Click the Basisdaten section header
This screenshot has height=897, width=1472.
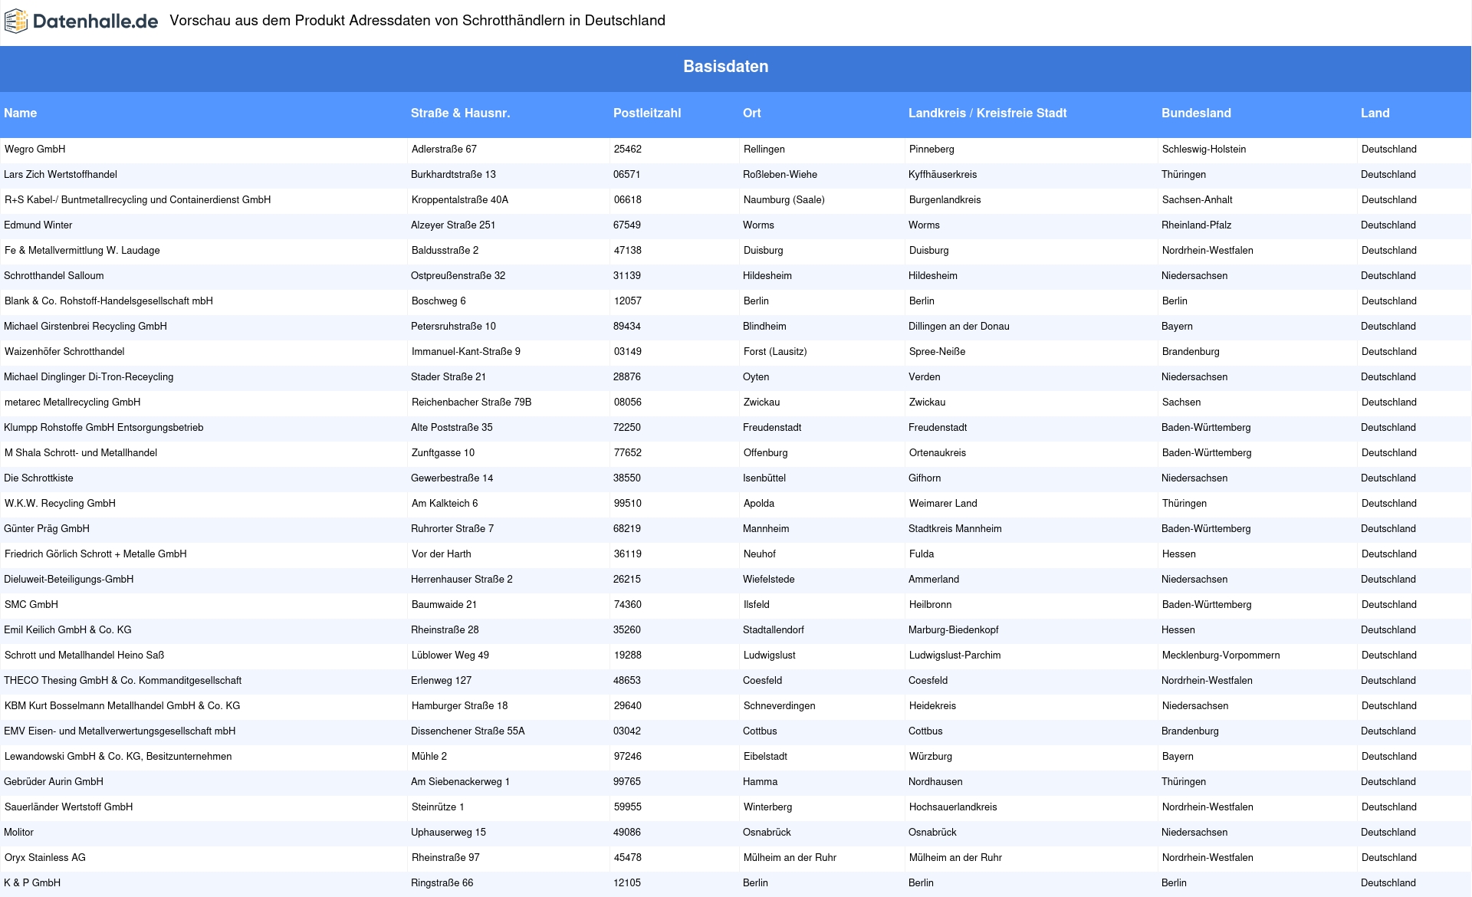pyautogui.click(x=725, y=67)
